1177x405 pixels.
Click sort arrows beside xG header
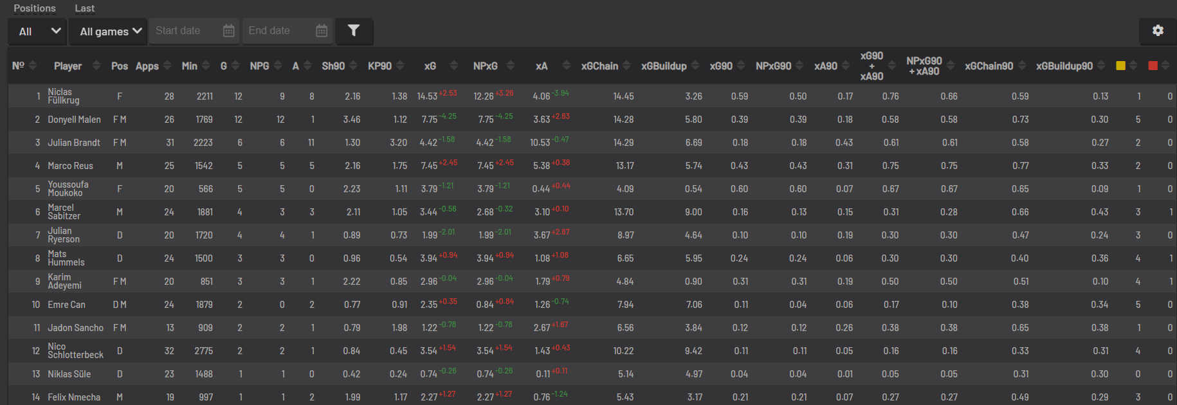[454, 66]
